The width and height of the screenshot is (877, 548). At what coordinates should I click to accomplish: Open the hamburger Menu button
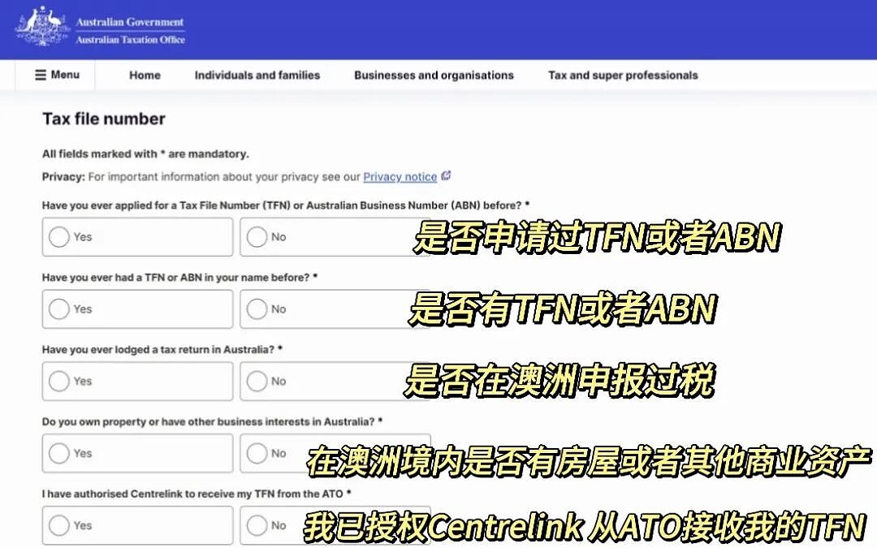56,75
